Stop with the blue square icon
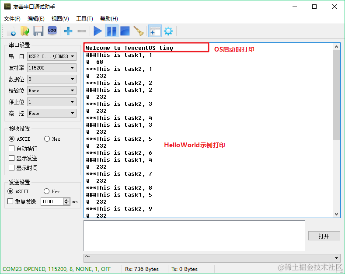The image size is (345, 274). click(x=125, y=31)
